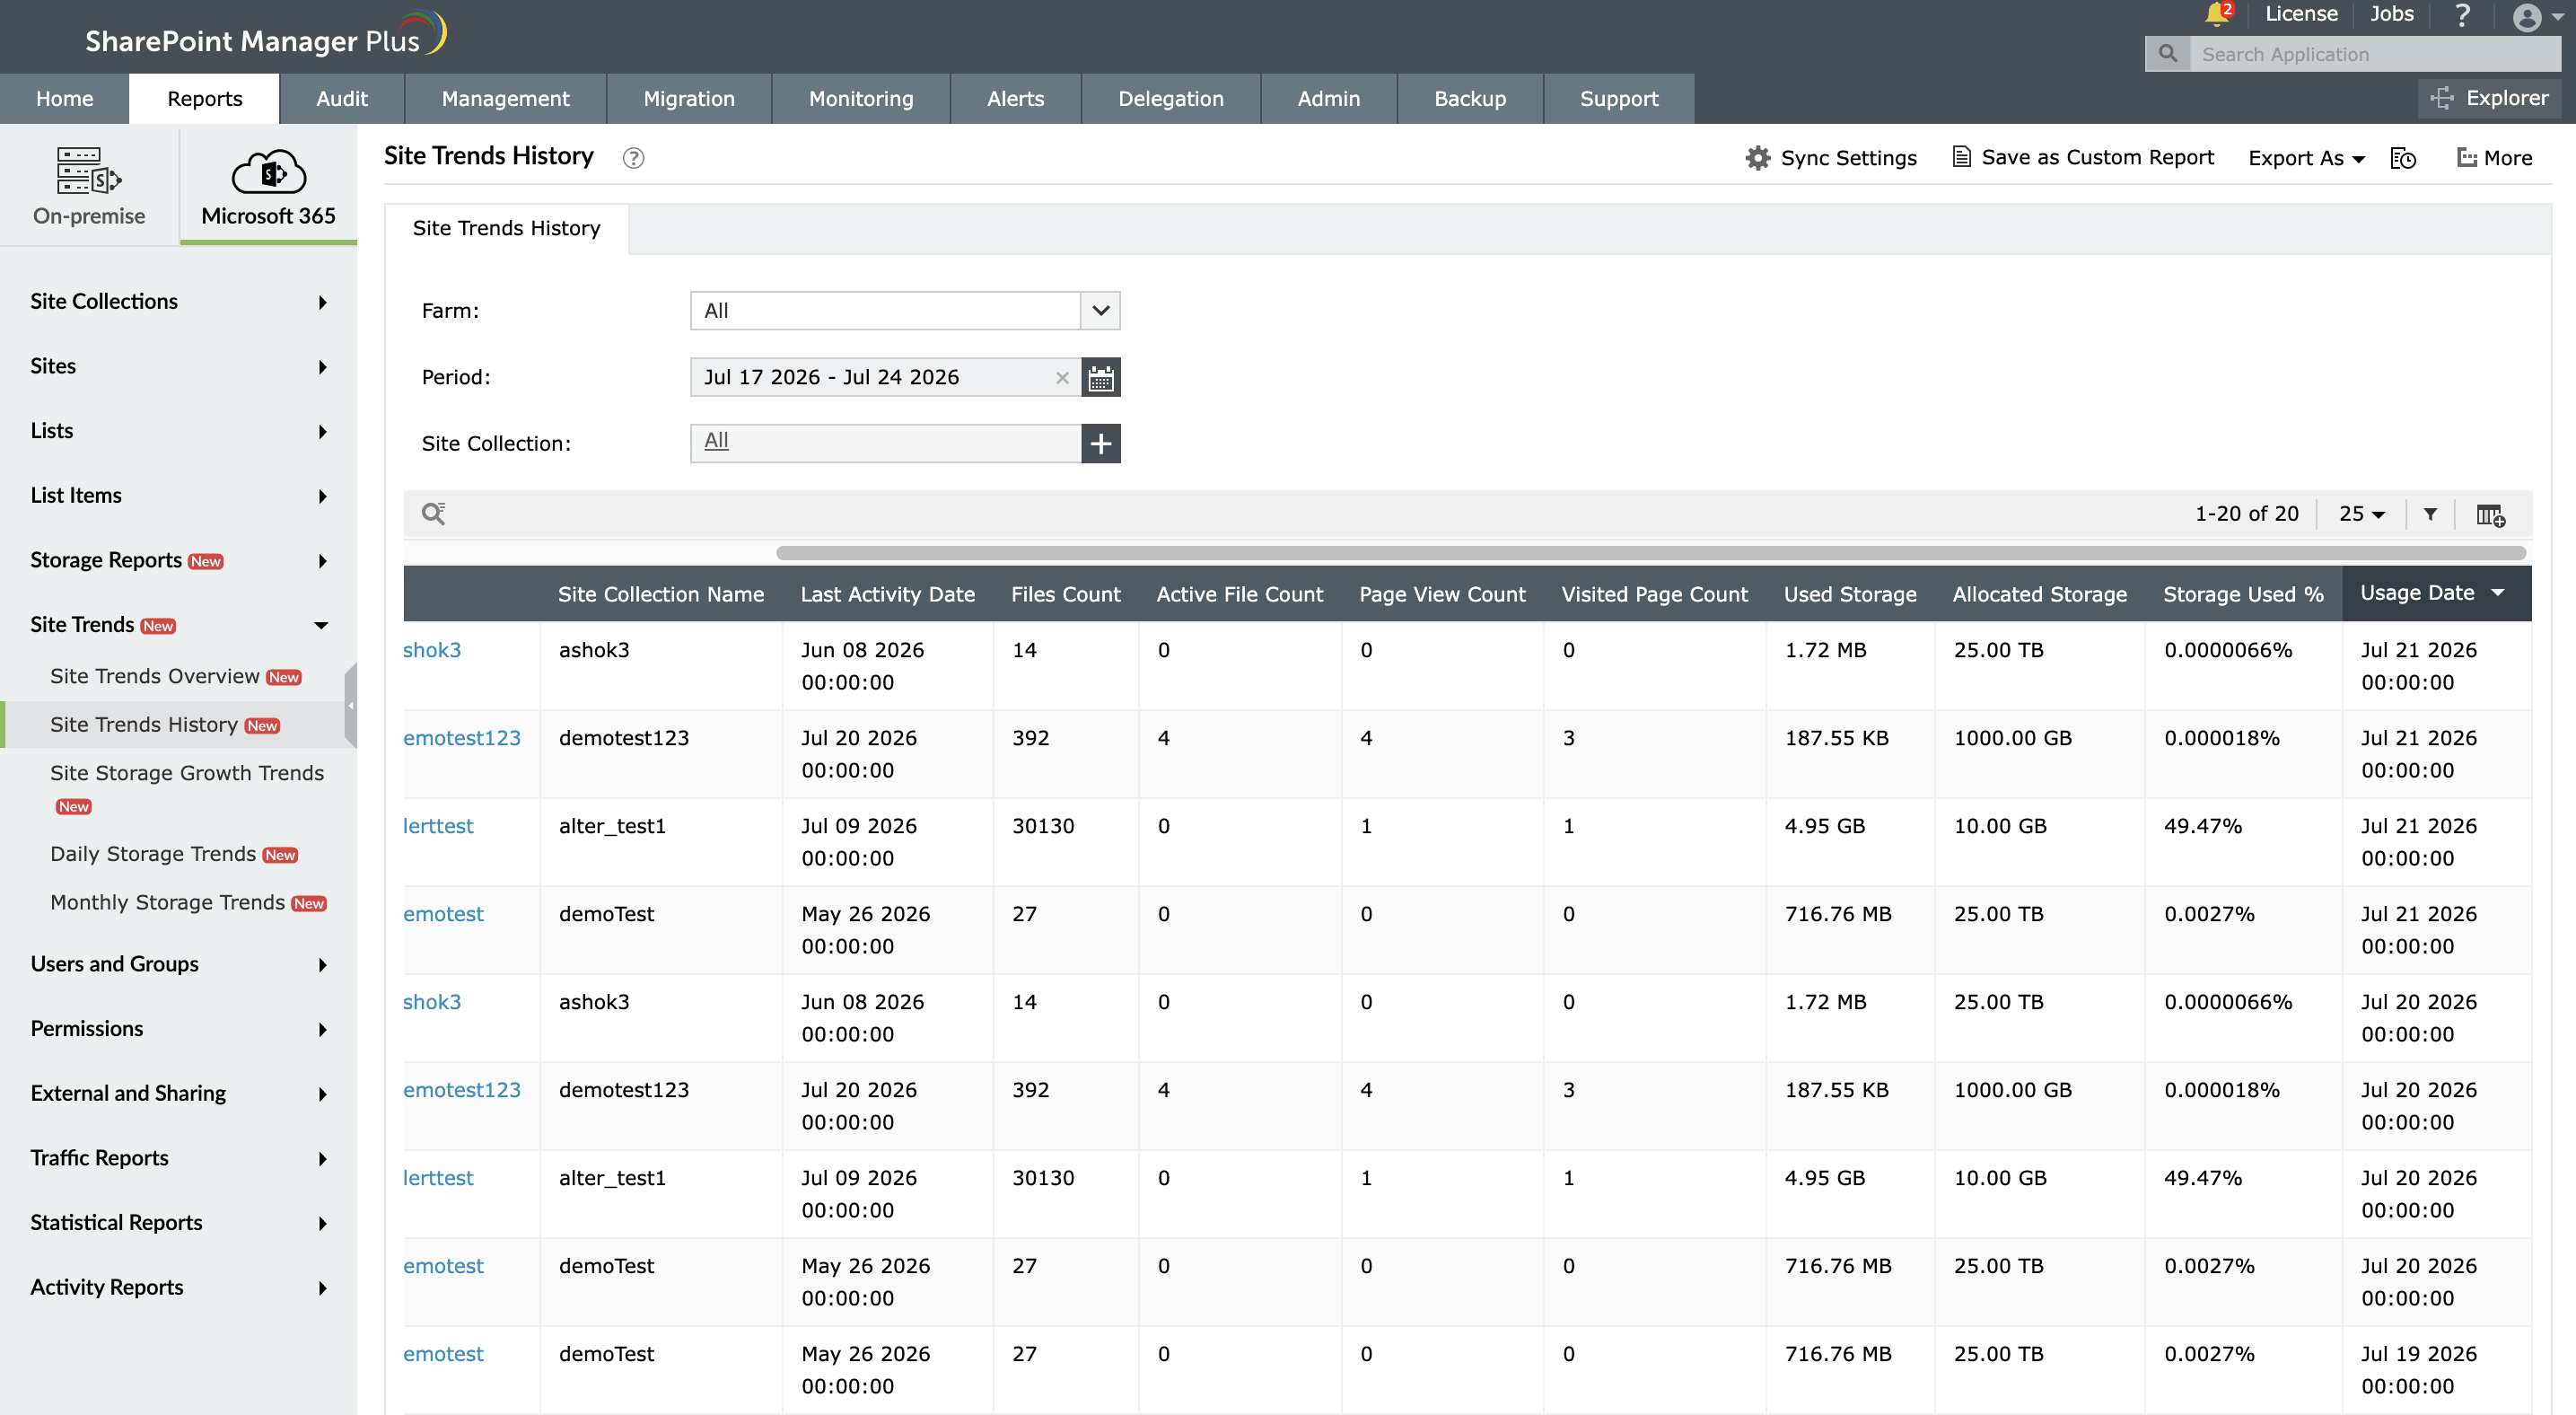Open lerttest link in Jul 21 row
2576x1415 pixels.
(438, 826)
